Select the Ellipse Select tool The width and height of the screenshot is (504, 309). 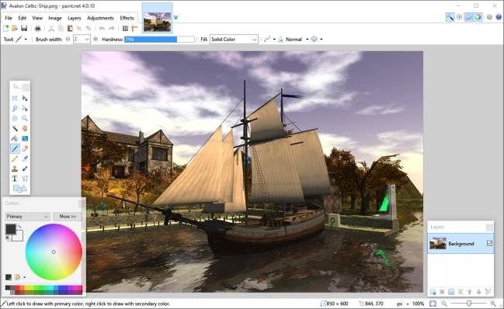15,118
